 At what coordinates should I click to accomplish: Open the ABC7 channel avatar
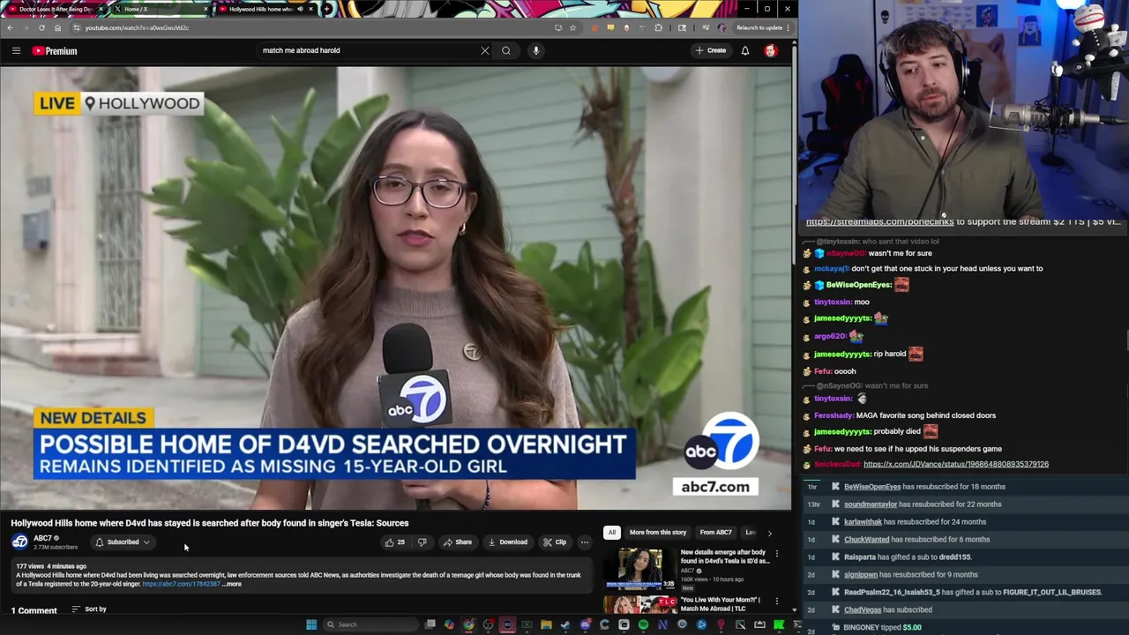click(19, 542)
